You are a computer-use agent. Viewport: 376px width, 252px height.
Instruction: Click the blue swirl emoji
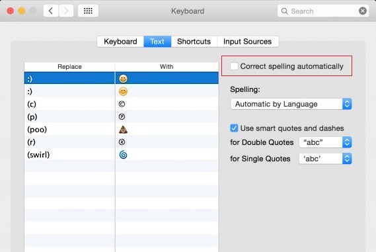click(x=124, y=155)
